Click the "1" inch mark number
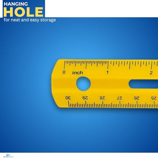Image resolution: width=158 pixels, height=158 pixels. (107, 73)
